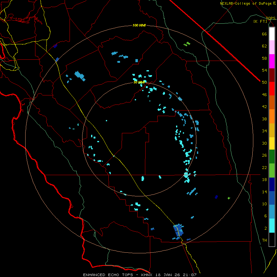Click the 54 legend value
The width and height of the screenshot is (277, 277).
pyautogui.click(x=264, y=70)
